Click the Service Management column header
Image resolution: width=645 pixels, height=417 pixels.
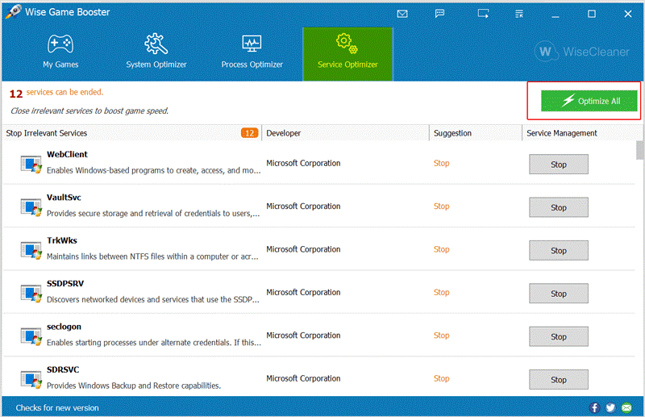pyautogui.click(x=581, y=133)
